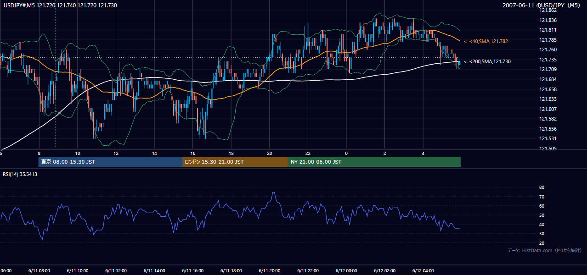Image resolution: width=587 pixels, height=275 pixels.
Task: Click the 200 SMA 121.730 label
Action: (487, 61)
